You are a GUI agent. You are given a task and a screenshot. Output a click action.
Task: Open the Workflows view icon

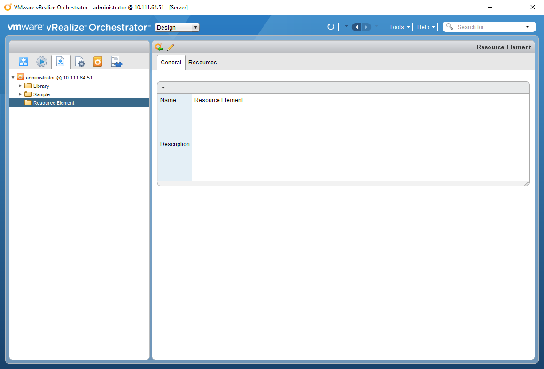(x=23, y=62)
